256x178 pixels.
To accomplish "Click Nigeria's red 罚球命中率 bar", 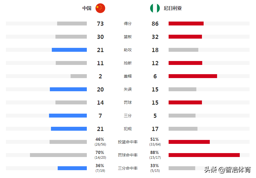I will [x=204, y=155].
